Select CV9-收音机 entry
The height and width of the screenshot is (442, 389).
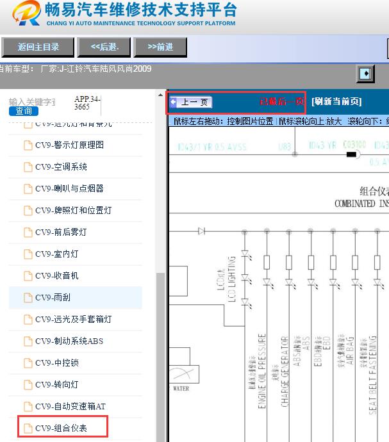(56, 275)
